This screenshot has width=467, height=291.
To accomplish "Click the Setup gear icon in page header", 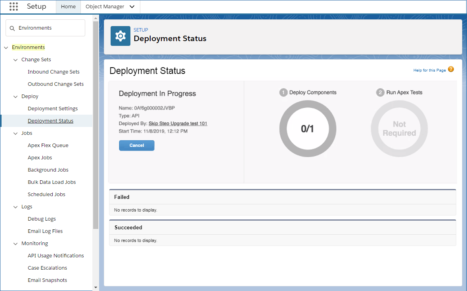I will tap(120, 36).
